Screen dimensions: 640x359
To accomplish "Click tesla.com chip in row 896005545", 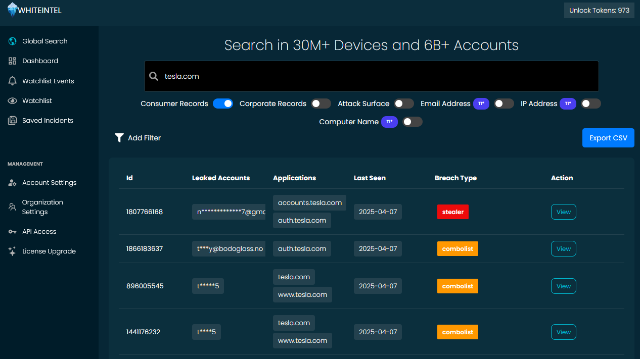I will pyautogui.click(x=294, y=277).
